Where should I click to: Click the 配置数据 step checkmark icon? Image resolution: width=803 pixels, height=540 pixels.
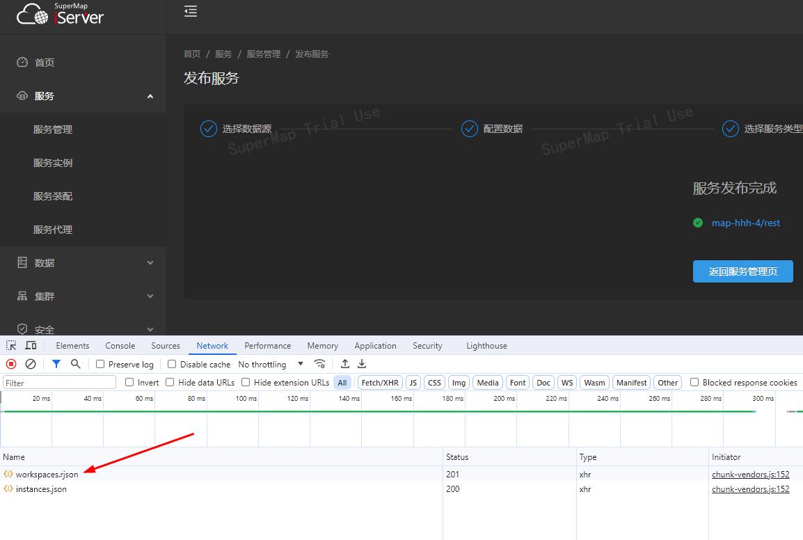[470, 129]
